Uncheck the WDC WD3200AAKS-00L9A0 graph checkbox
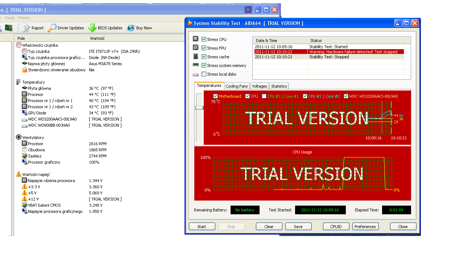Image resolution: width=464 pixels, height=278 pixels. click(346, 96)
